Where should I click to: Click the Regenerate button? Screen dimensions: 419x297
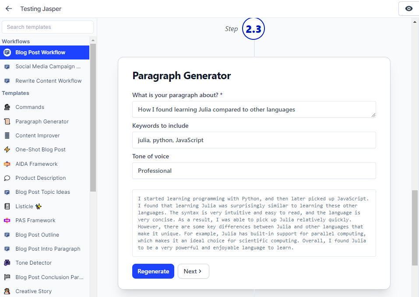click(153, 271)
